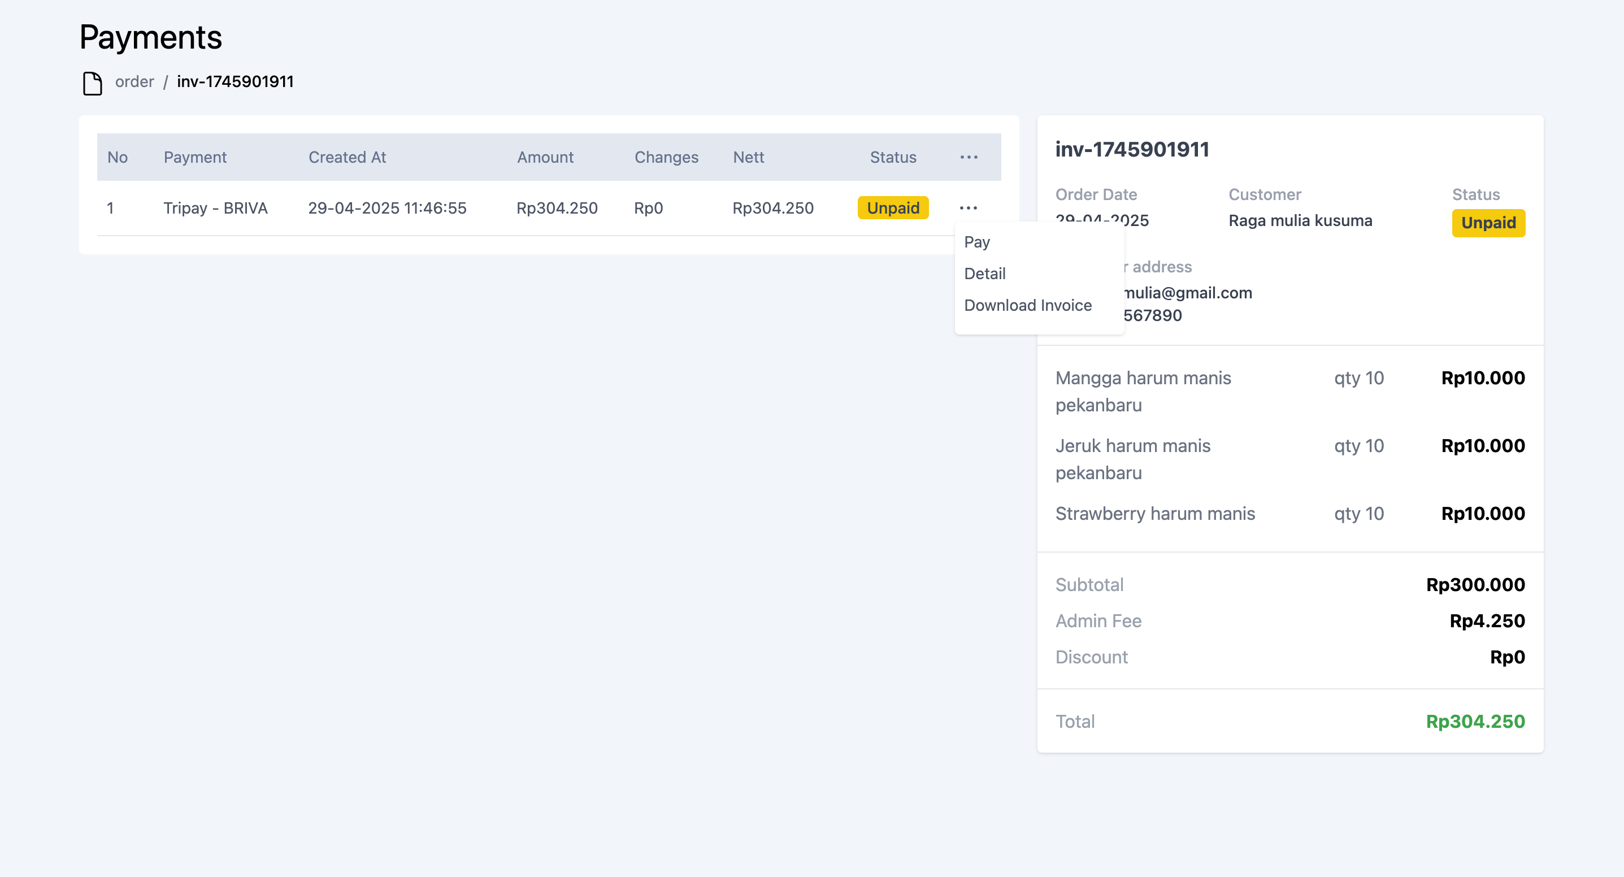Click the Status column header
1624x877 pixels.
tap(893, 157)
